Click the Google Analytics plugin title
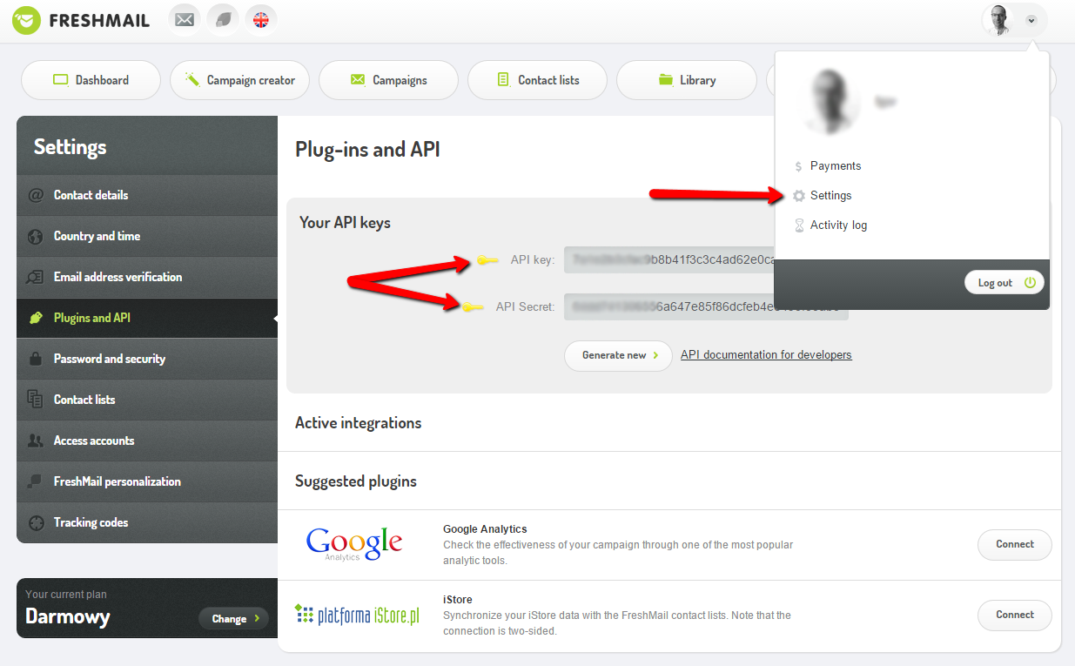Screen dimensions: 1075x666 point(485,528)
